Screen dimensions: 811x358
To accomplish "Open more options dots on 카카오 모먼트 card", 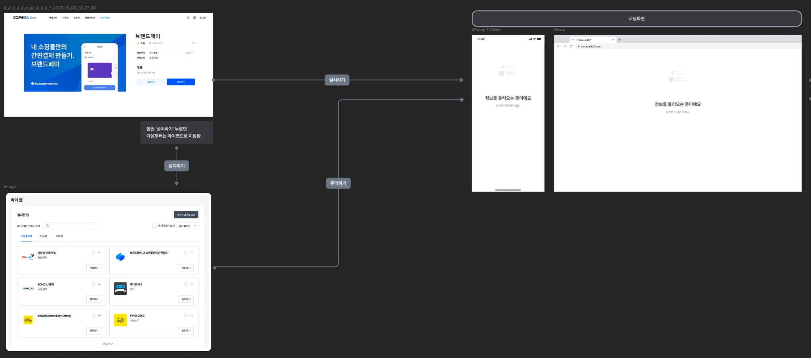I will pyautogui.click(x=192, y=316).
